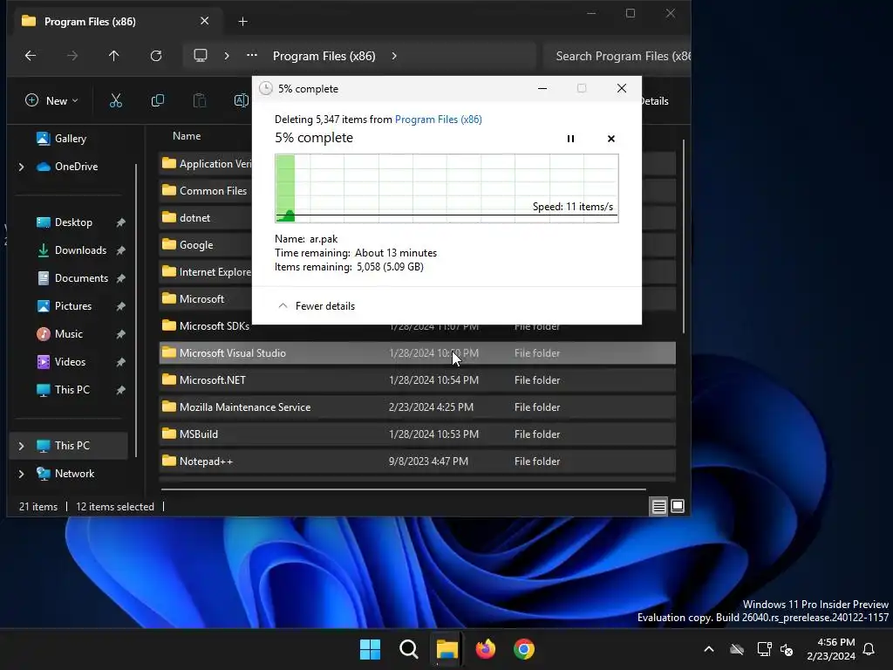Click the Cut scissors icon
893x670 pixels.
pos(116,101)
